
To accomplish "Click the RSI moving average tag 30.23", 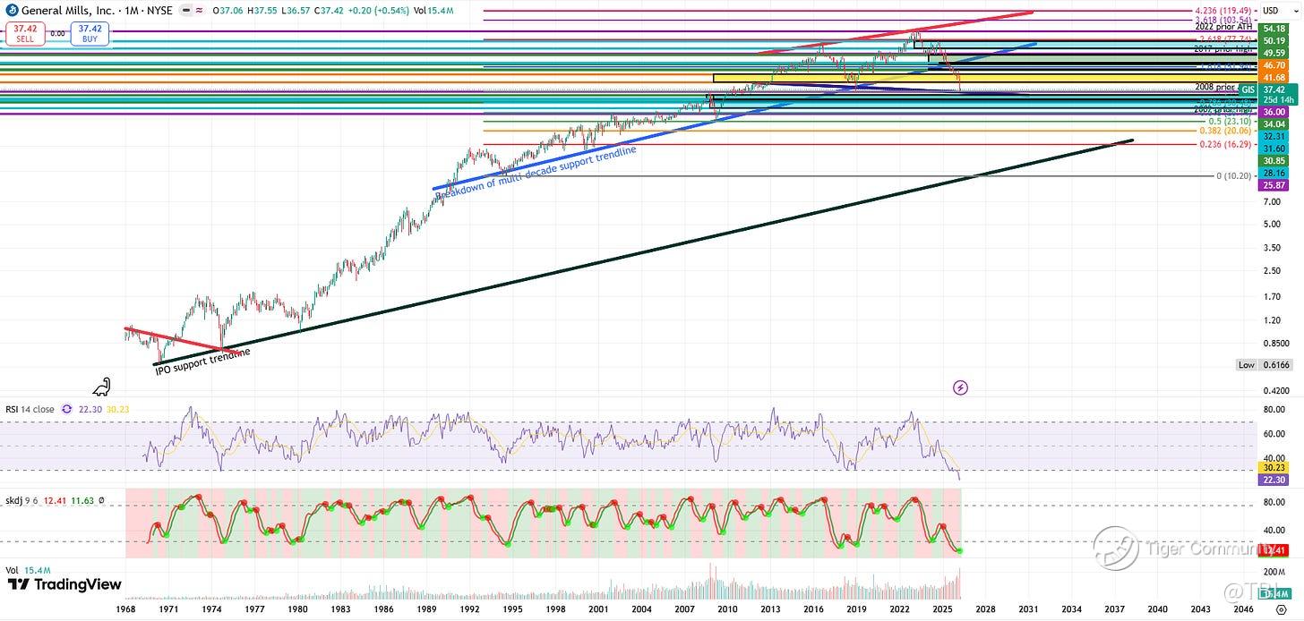I will point(1273,467).
